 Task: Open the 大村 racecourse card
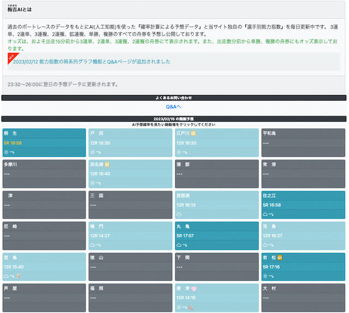pos(303,298)
